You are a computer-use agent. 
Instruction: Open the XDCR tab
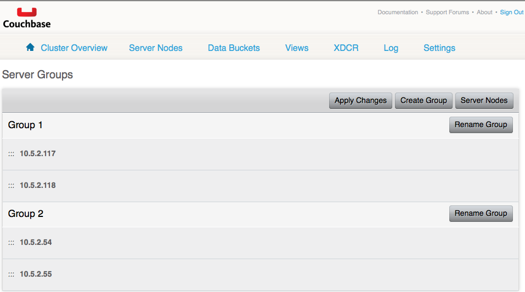pyautogui.click(x=346, y=48)
